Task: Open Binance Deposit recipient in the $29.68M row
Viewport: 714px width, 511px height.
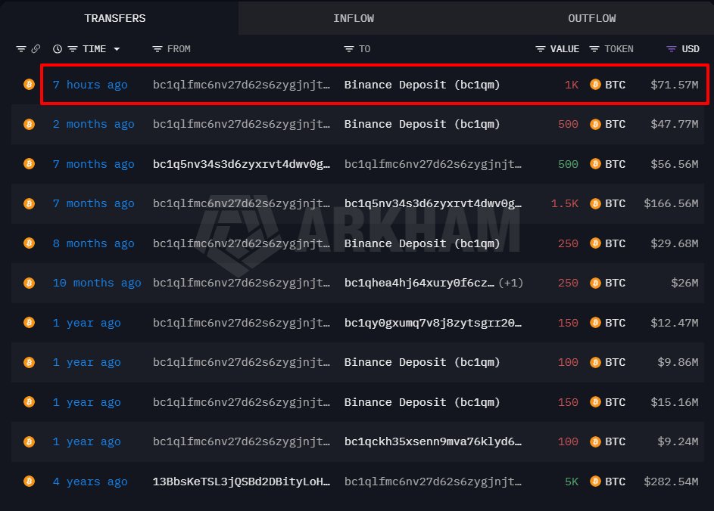Action: [x=422, y=243]
